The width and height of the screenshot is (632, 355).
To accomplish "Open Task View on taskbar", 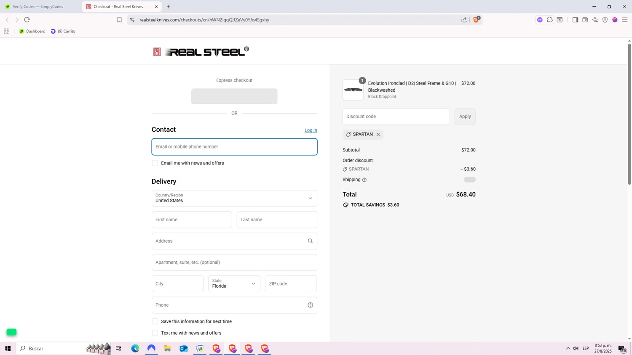I will [118, 348].
